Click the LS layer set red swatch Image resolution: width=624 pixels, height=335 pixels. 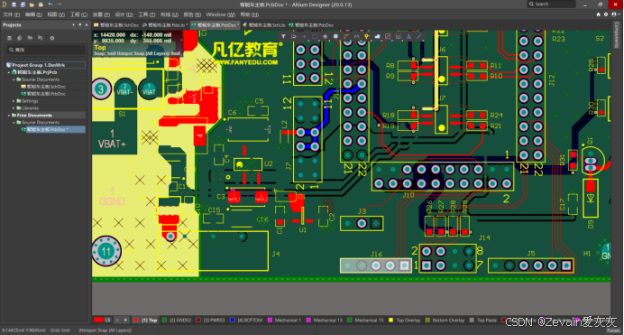coord(98,320)
